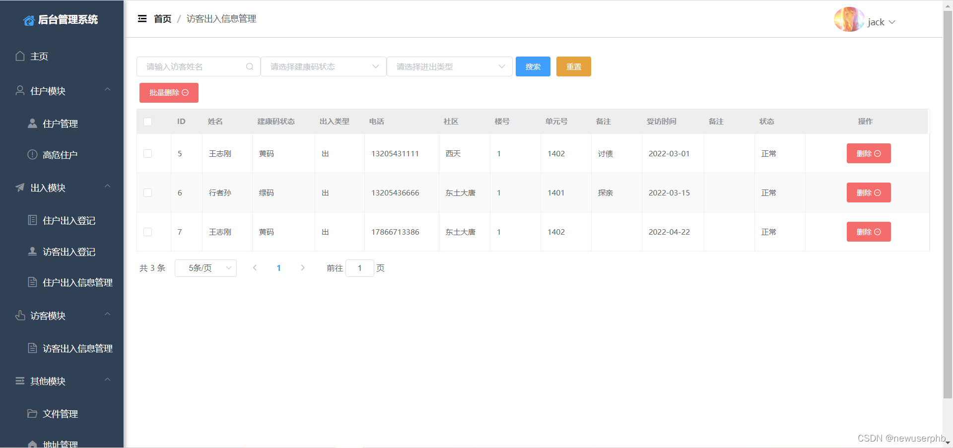The height and width of the screenshot is (448, 953).
Task: Open the 请选择健康码状态 dropdown
Action: click(x=324, y=66)
